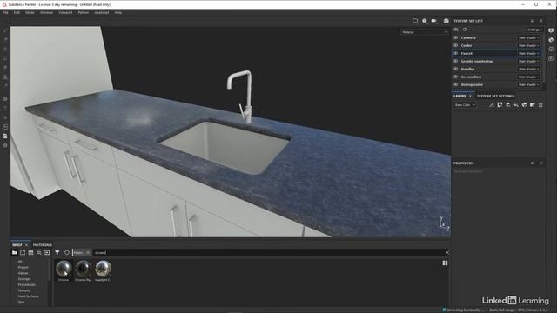The image size is (557, 313).
Task: Open Shader Settings from right dock
Action: pyautogui.click(x=551, y=40)
